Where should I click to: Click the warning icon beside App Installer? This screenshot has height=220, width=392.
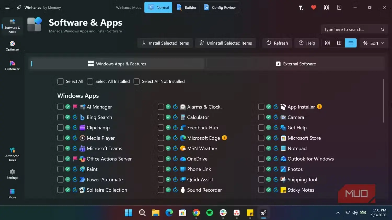click(319, 107)
